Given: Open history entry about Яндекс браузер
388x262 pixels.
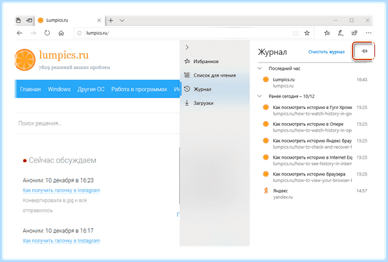Looking at the screenshot, I should (315, 144).
